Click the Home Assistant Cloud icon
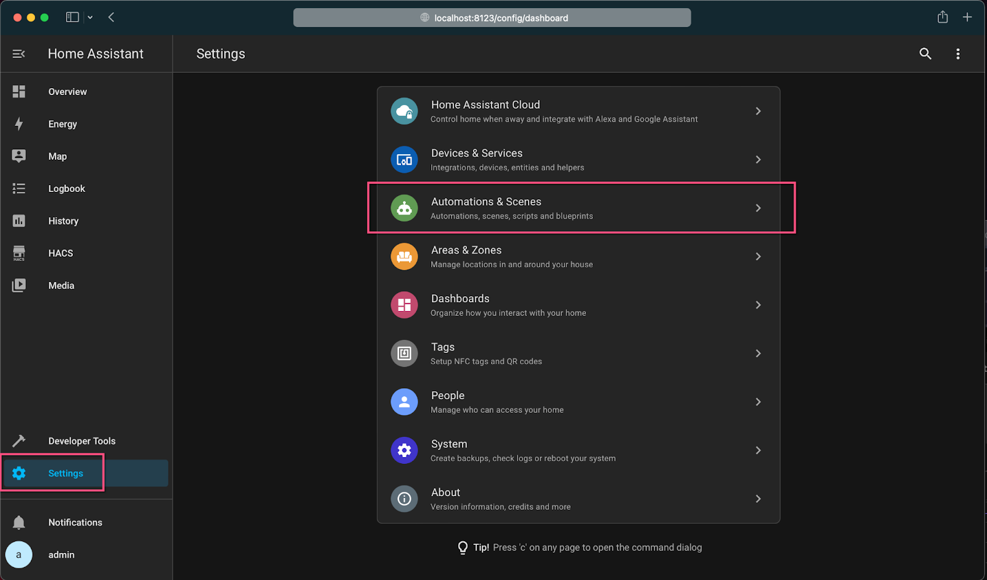The height and width of the screenshot is (580, 987). (404, 111)
